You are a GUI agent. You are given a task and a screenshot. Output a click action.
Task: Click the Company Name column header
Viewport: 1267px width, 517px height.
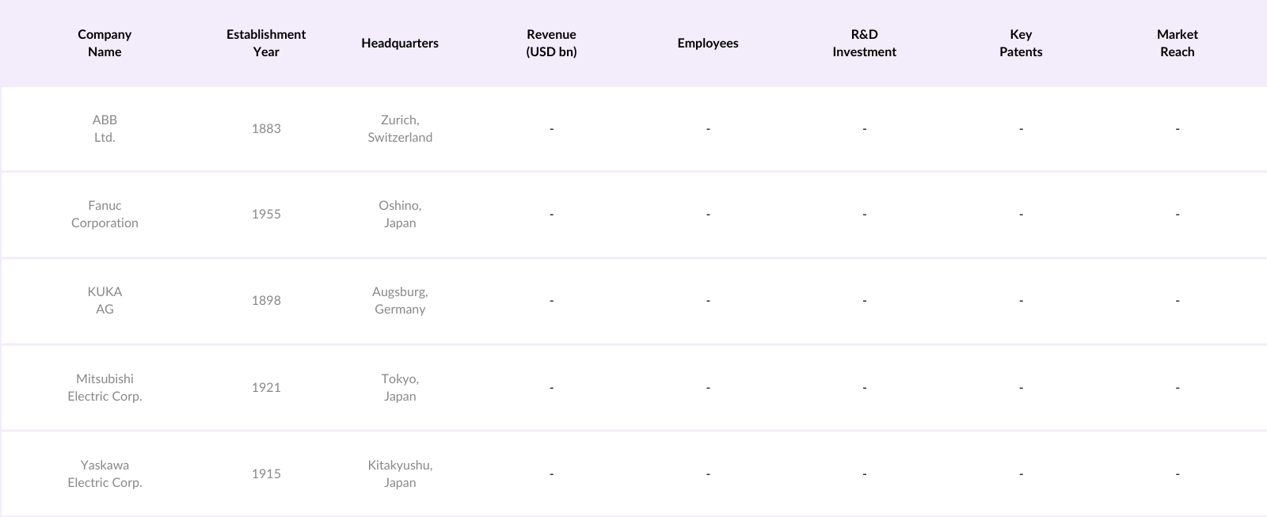105,43
